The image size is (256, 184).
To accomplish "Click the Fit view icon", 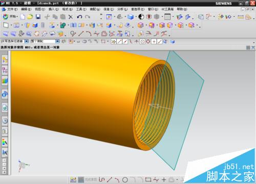I will point(109,17).
